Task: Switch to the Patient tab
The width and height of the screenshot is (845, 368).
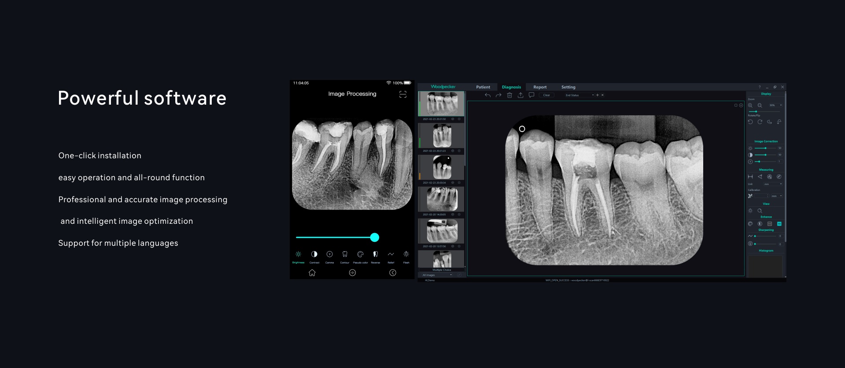Action: coord(483,87)
